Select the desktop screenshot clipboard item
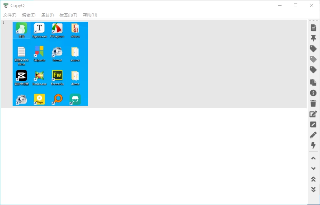This screenshot has height=205, width=320. click(50, 64)
